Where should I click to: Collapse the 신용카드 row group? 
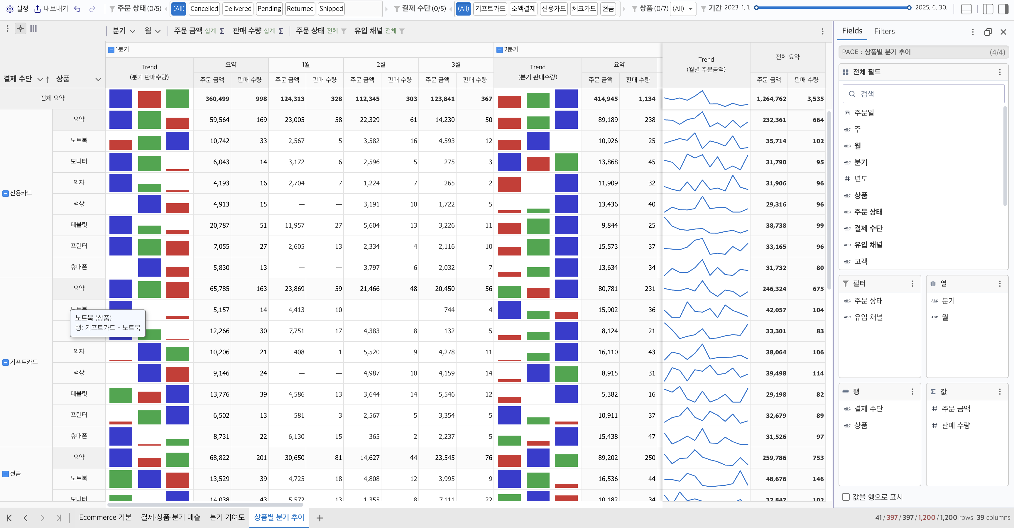[x=6, y=193]
